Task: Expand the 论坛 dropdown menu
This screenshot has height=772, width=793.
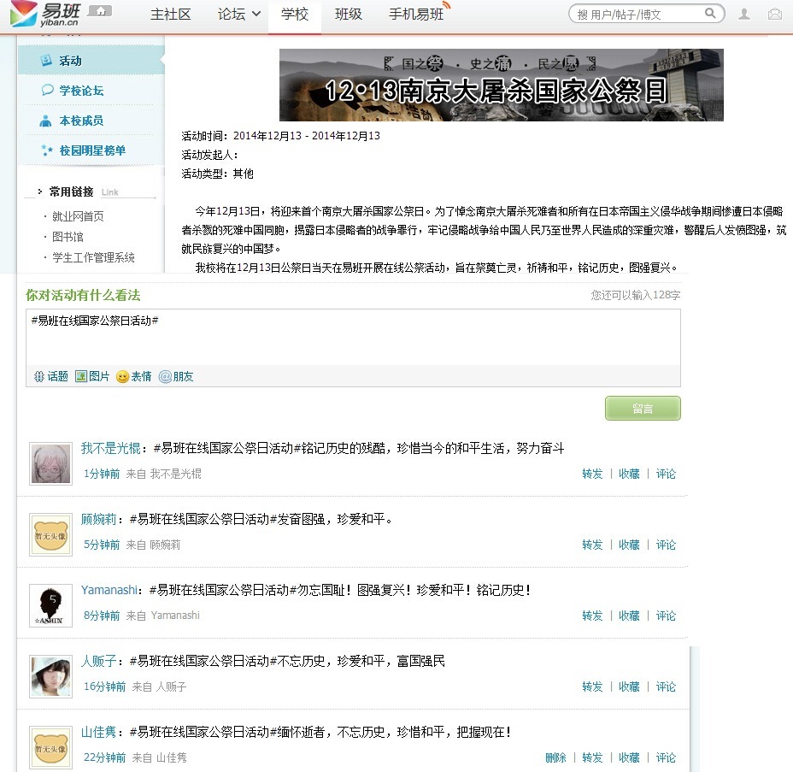Action: click(x=239, y=15)
